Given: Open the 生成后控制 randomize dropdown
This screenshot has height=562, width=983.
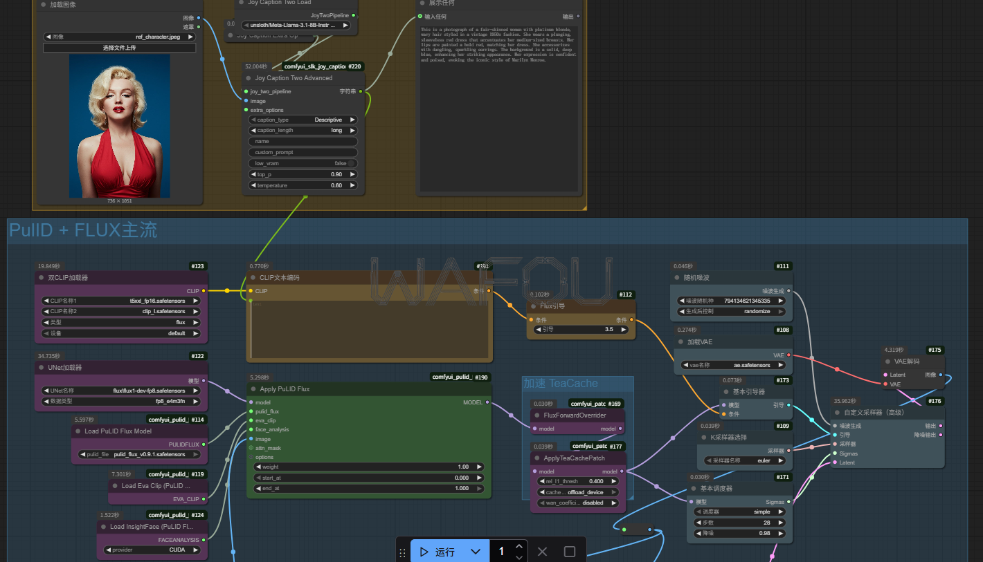Looking at the screenshot, I should 733,311.
